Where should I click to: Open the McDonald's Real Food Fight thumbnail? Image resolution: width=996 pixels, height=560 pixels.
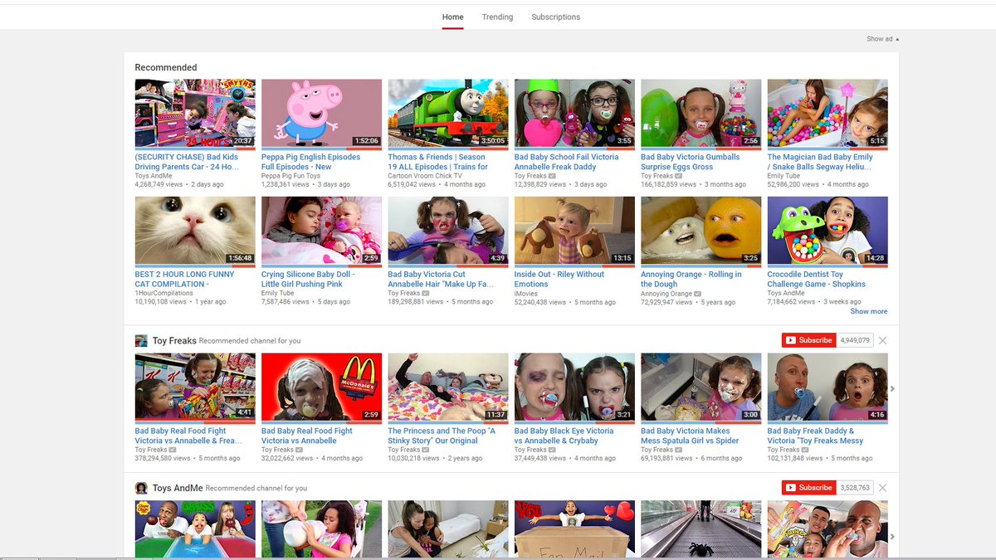[x=321, y=387]
